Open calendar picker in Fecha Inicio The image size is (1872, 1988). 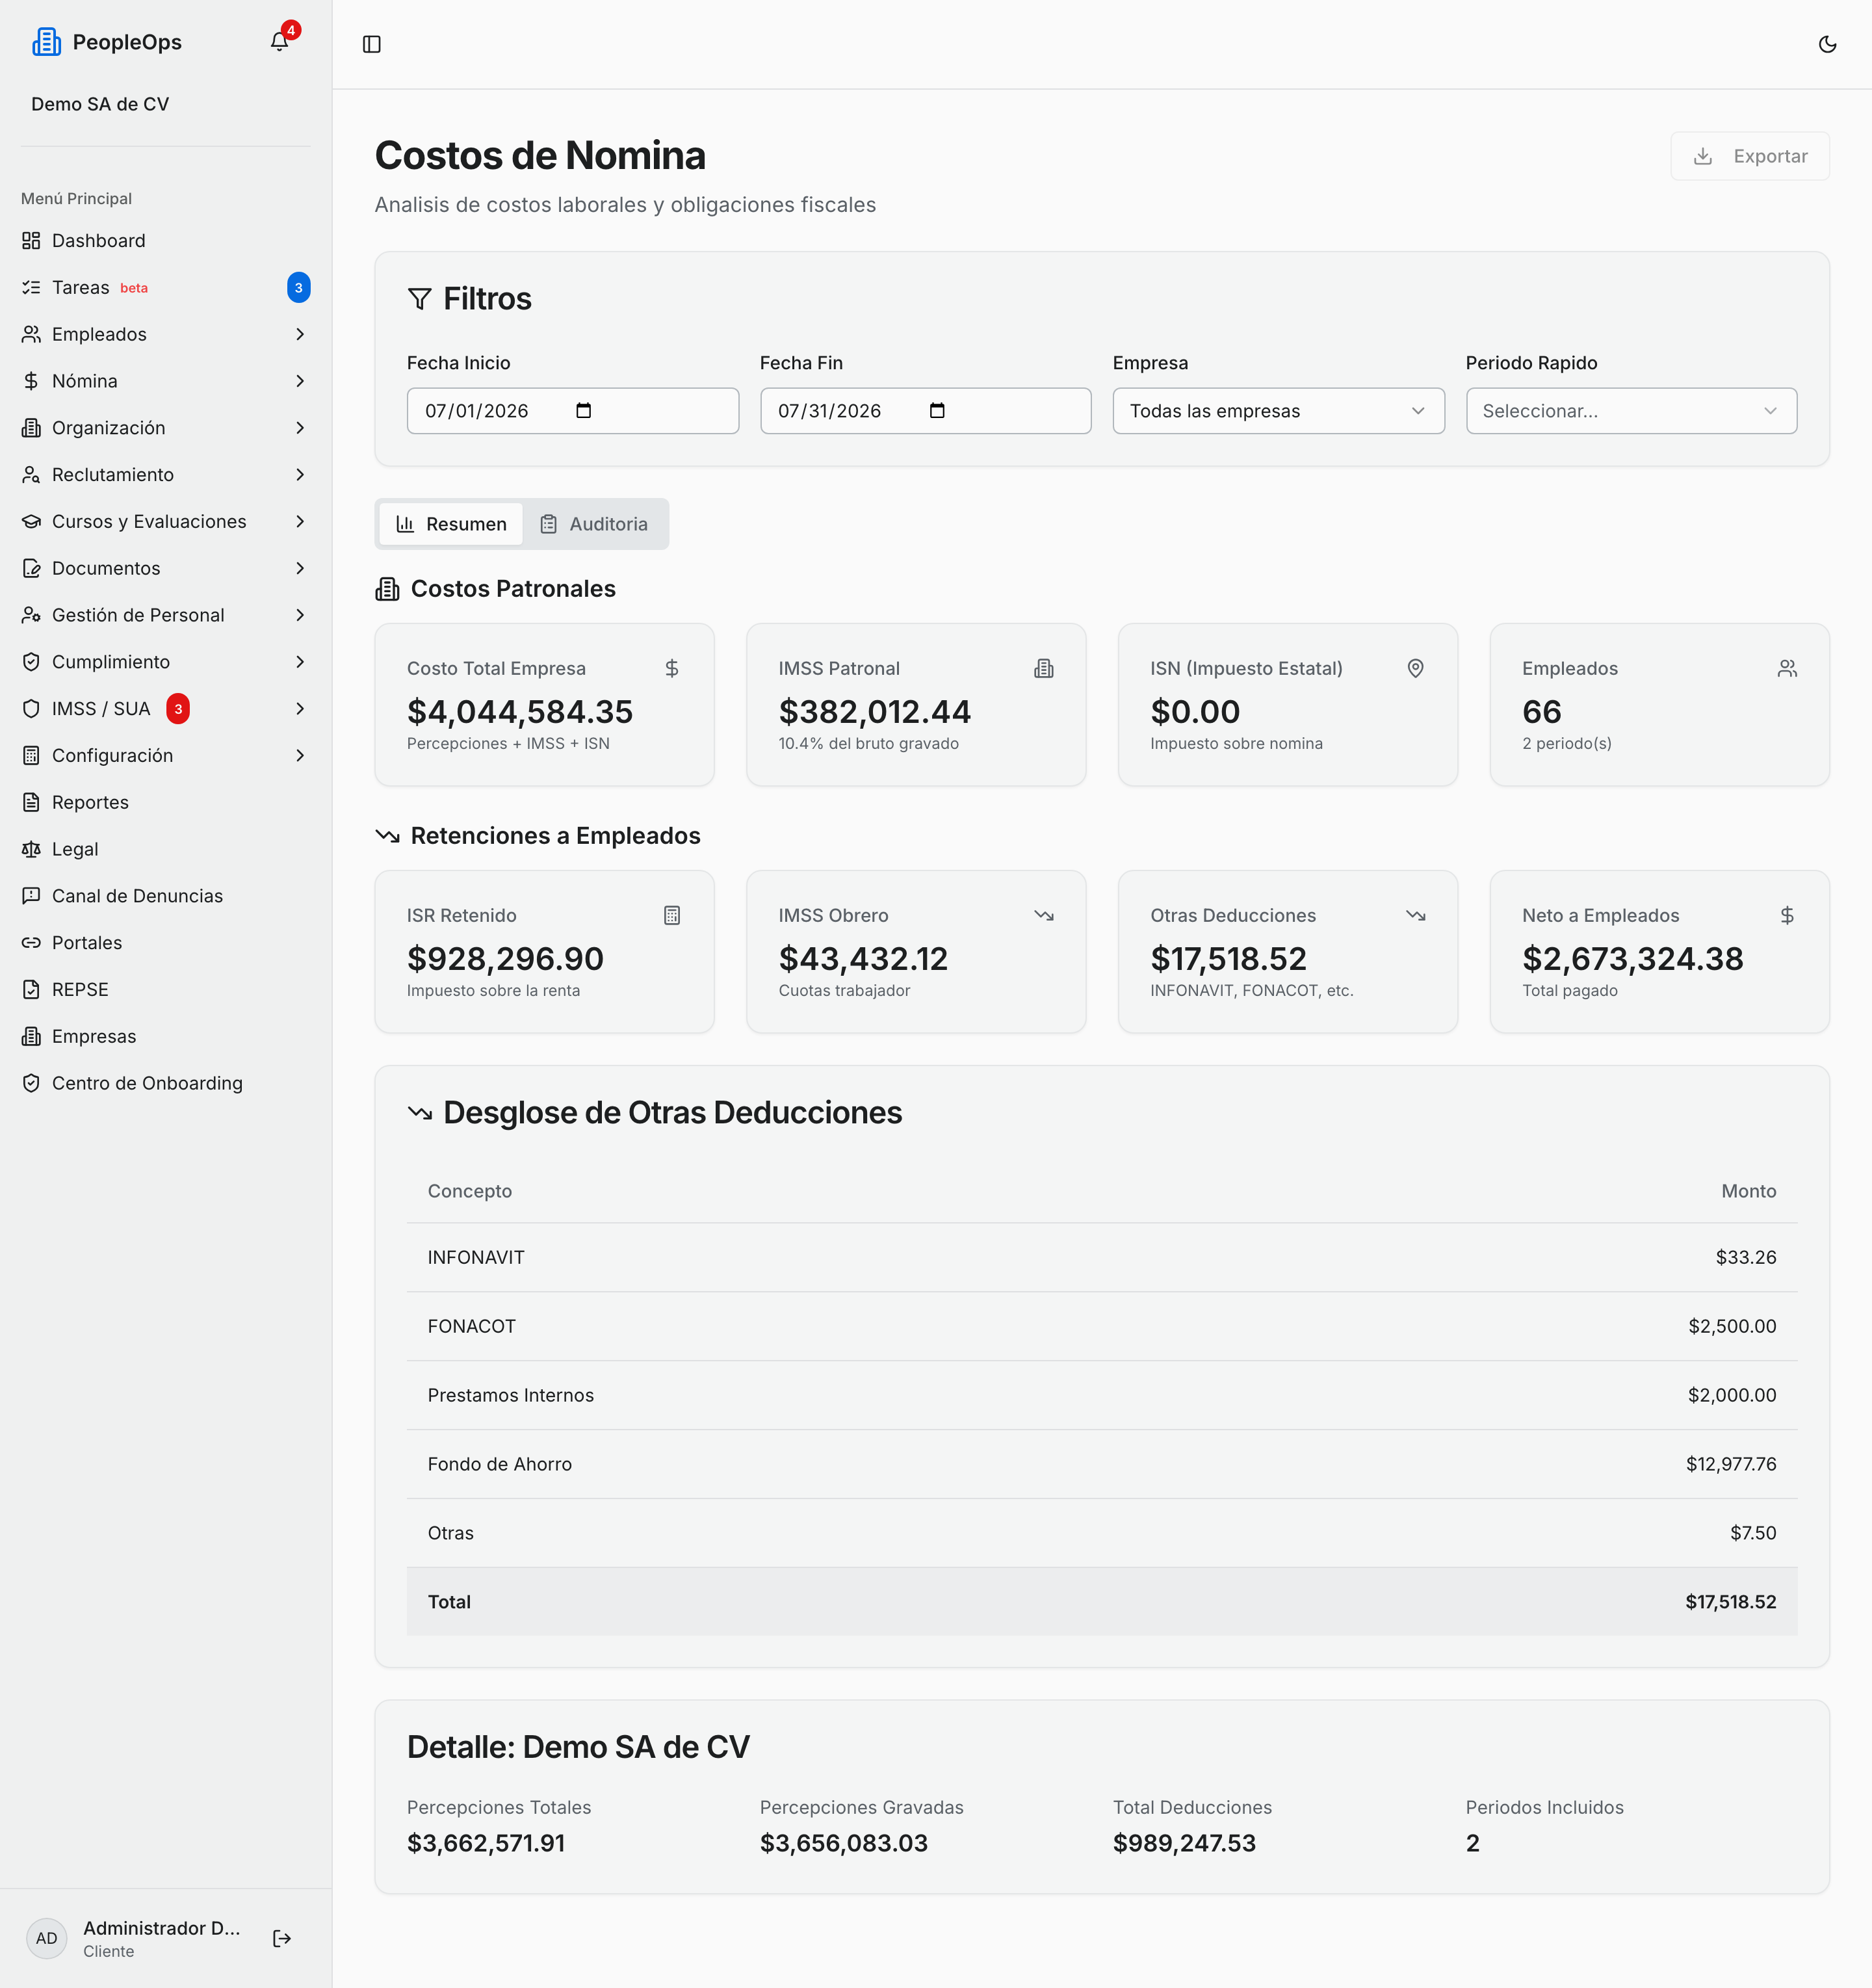tap(584, 411)
